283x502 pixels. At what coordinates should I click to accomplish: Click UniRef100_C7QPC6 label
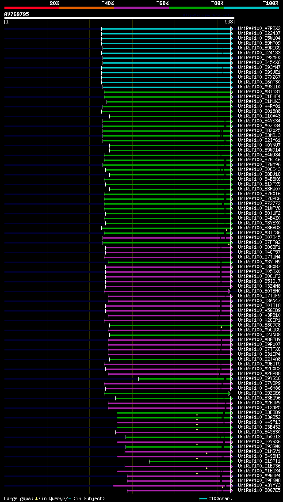259,199
